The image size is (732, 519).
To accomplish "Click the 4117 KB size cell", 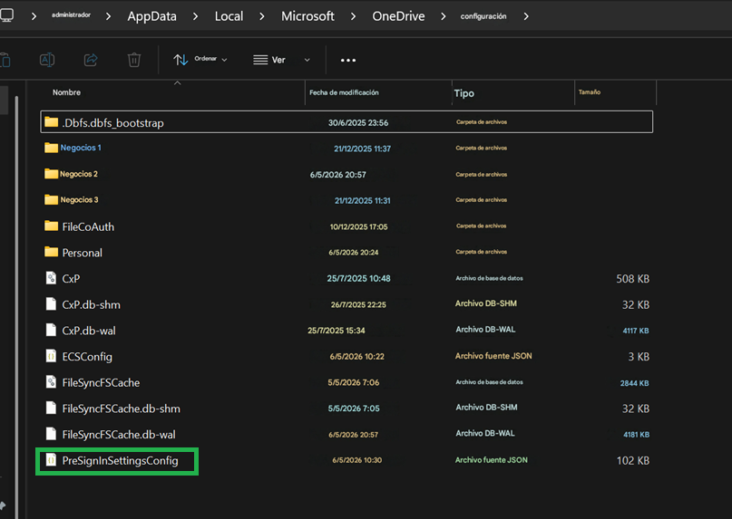I will coord(636,331).
